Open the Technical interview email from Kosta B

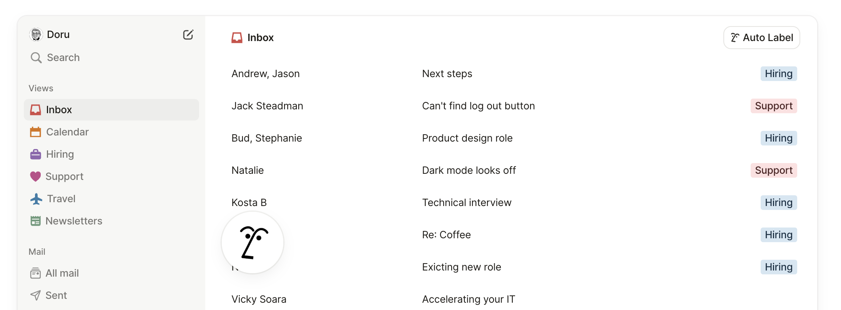[x=467, y=203]
